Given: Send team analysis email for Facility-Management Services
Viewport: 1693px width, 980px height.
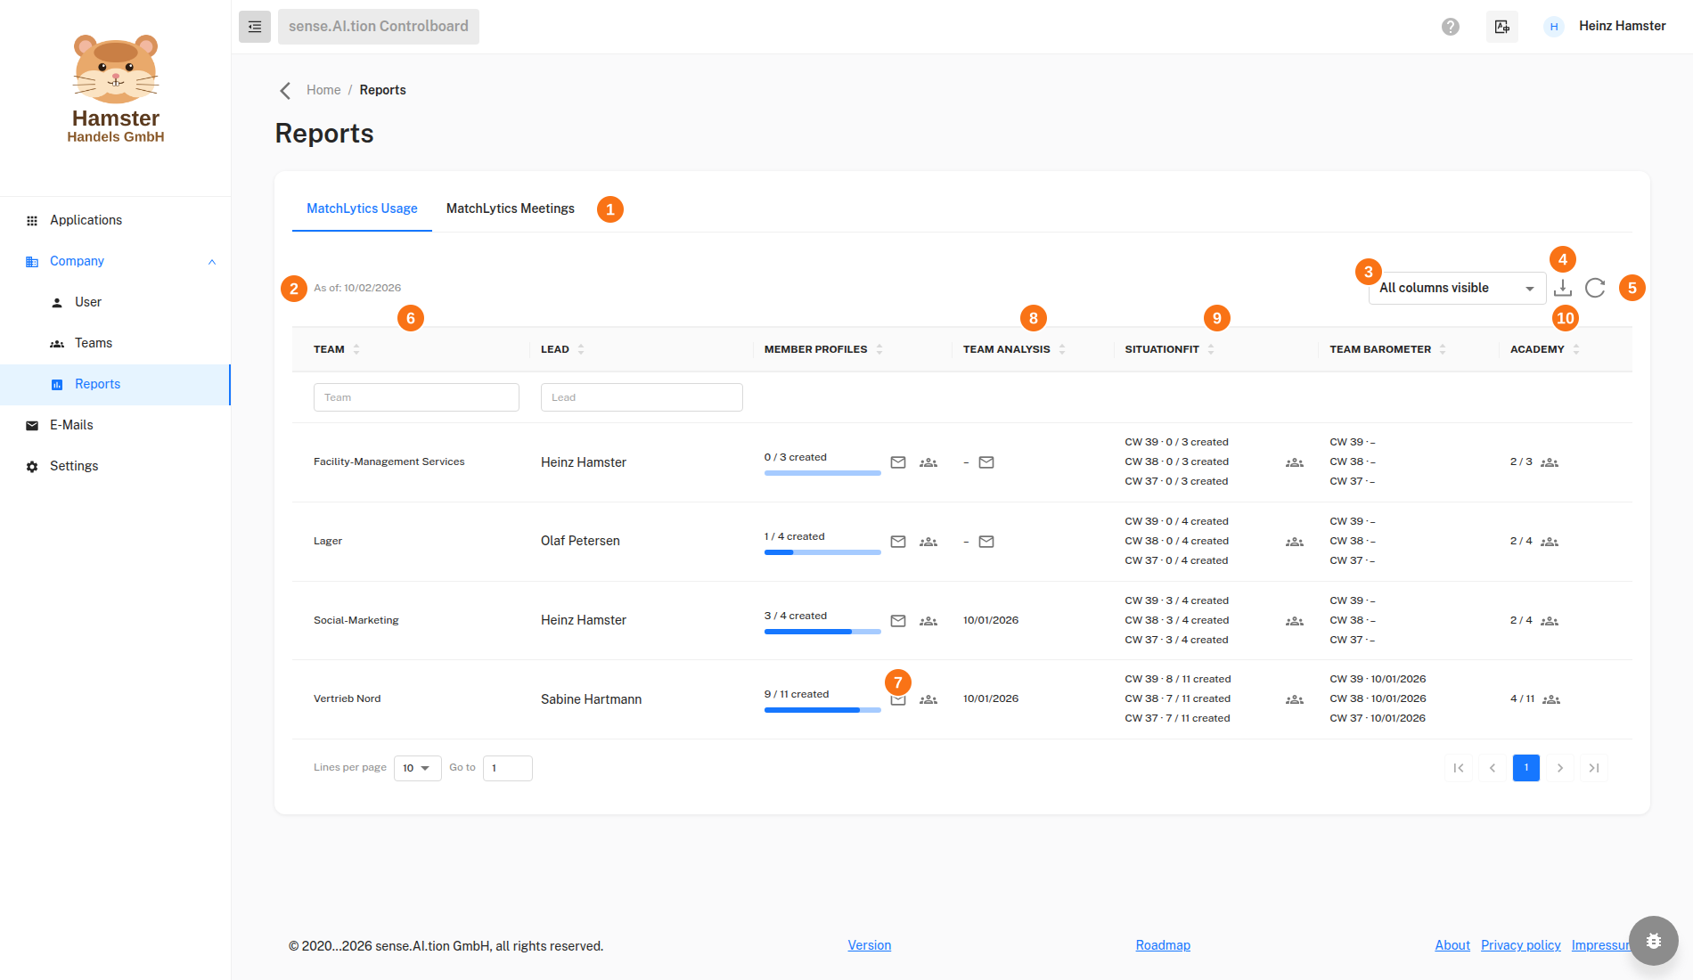Looking at the screenshot, I should (x=986, y=462).
